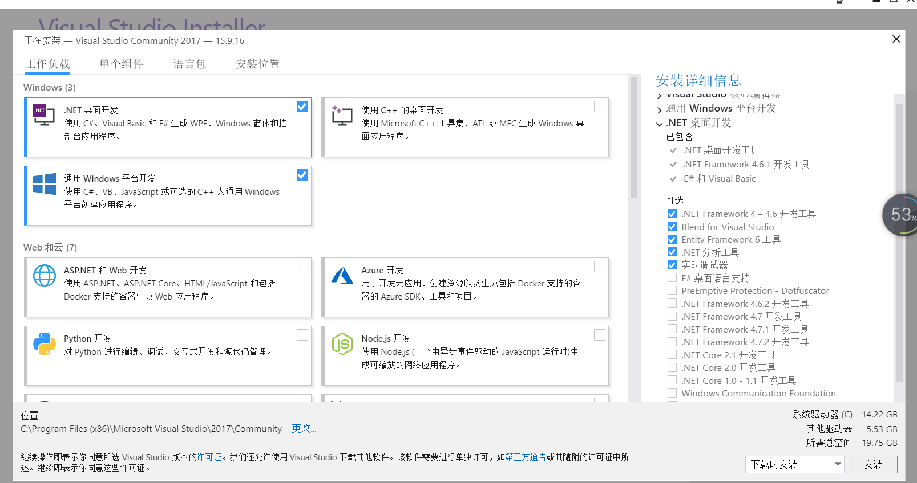Screen dimensions: 917x483
Task: Switch to the 单个组件 tab
Action: click(x=122, y=64)
